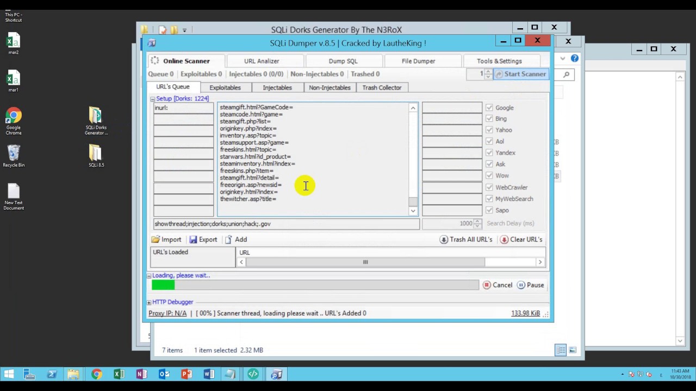Image resolution: width=696 pixels, height=391 pixels.
Task: Select the SQLi Dorks Generator desktop folder
Action: (x=96, y=121)
